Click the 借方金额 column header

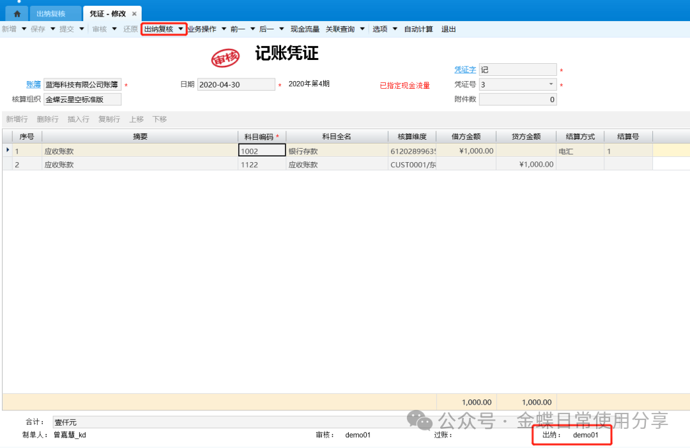[x=466, y=137]
